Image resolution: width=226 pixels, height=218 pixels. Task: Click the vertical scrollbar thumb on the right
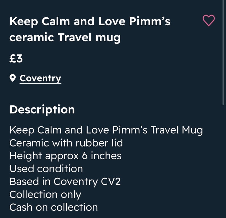(x=223, y=53)
